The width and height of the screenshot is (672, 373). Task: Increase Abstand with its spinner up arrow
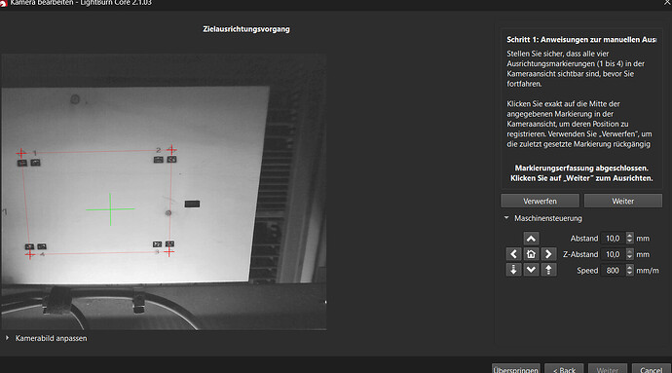[629, 236]
